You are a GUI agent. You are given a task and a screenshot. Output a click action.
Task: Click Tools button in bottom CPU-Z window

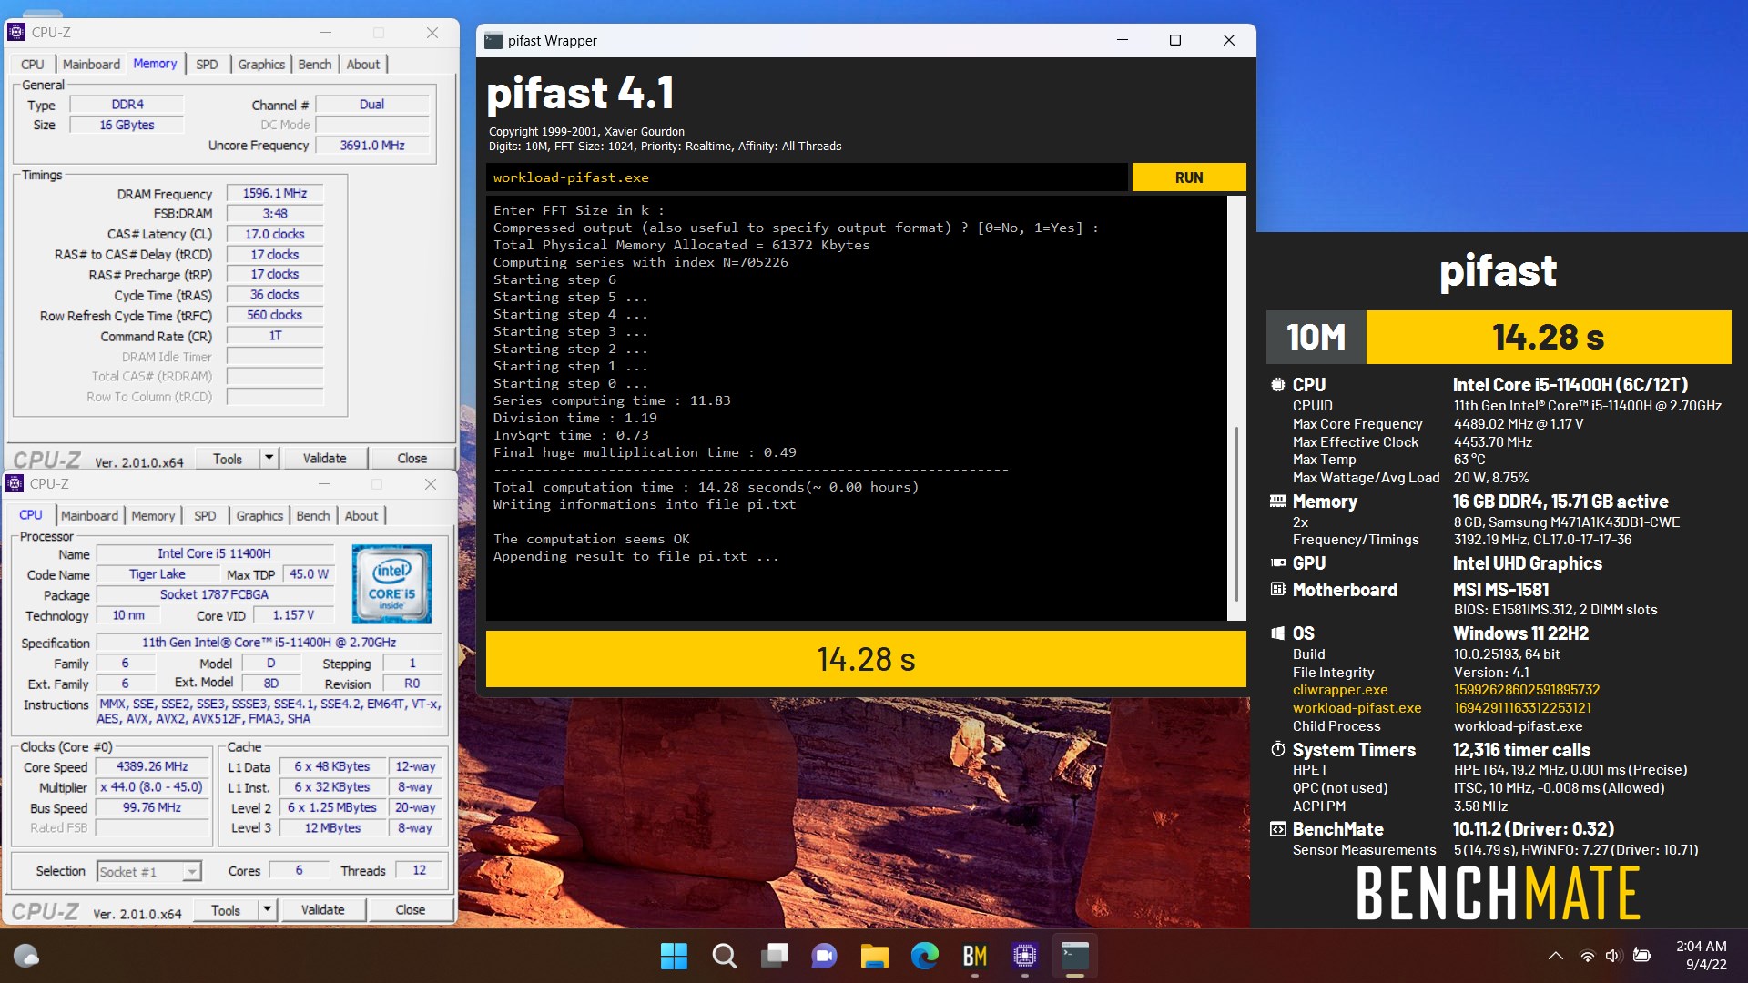(x=226, y=910)
